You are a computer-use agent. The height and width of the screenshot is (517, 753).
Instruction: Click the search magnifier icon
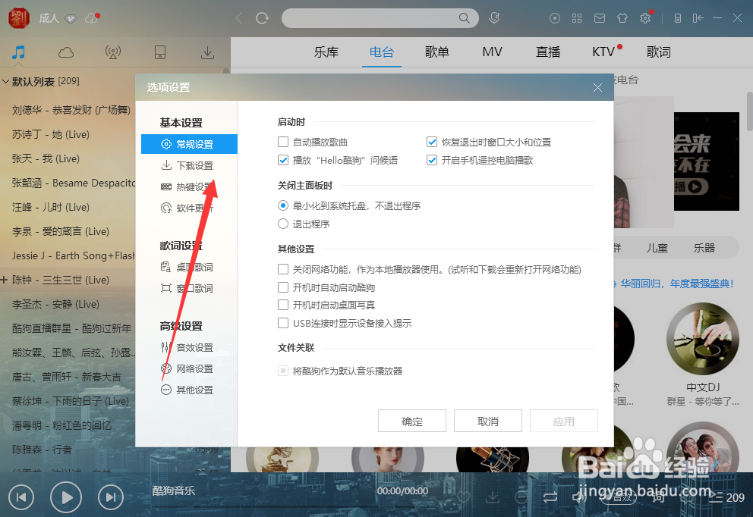click(464, 18)
